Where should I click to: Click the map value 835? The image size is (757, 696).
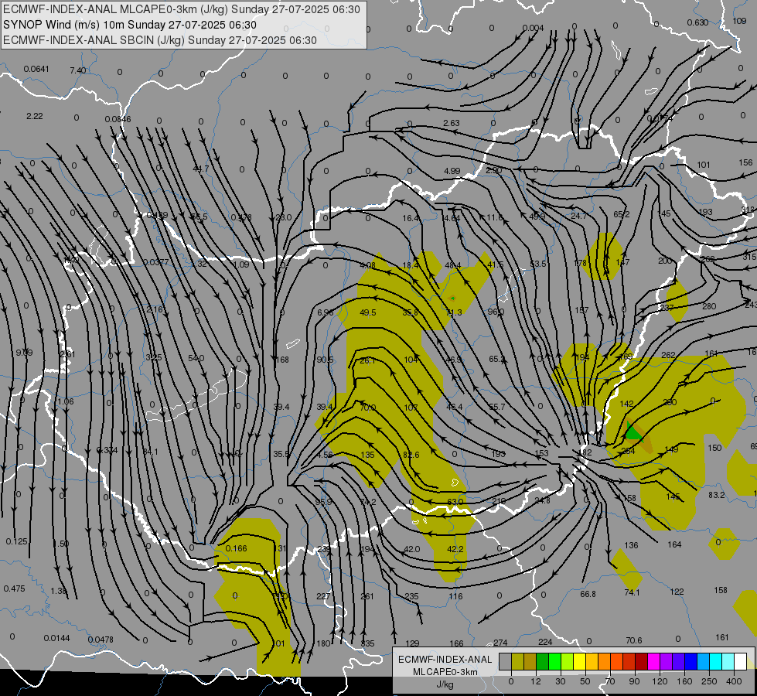pyautogui.click(x=367, y=643)
